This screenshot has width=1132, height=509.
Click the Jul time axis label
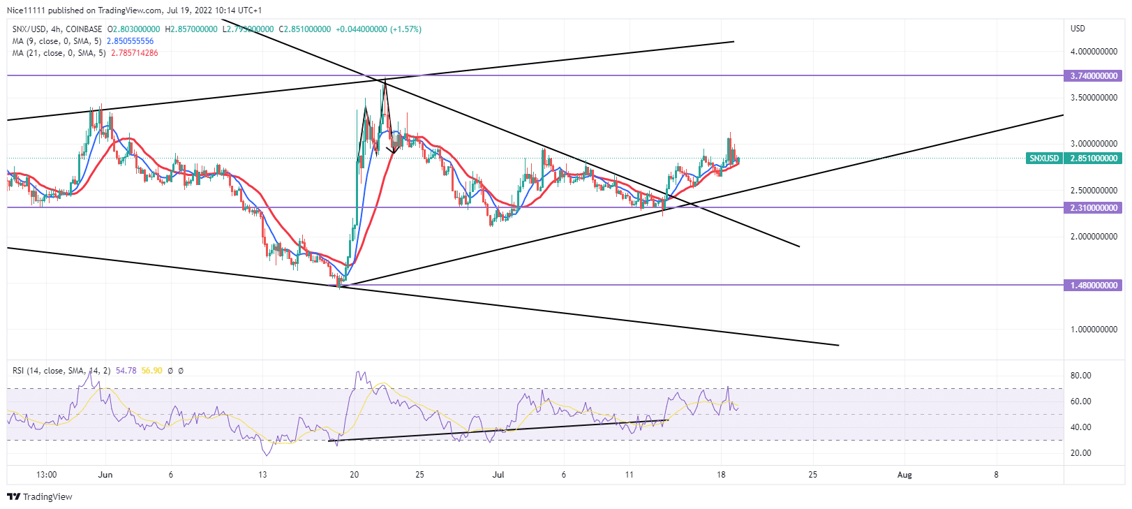tap(498, 475)
